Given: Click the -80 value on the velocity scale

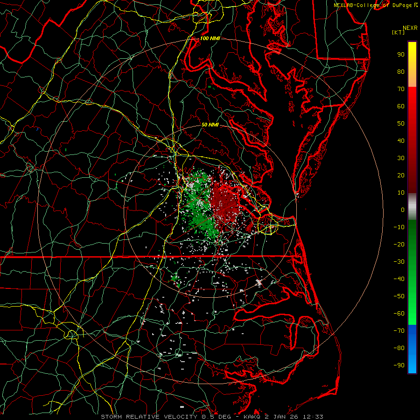Looking at the screenshot, I should point(399,348).
